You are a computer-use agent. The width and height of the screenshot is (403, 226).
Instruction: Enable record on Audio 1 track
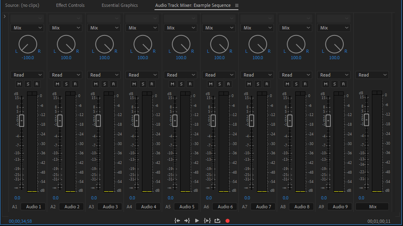pos(37,84)
